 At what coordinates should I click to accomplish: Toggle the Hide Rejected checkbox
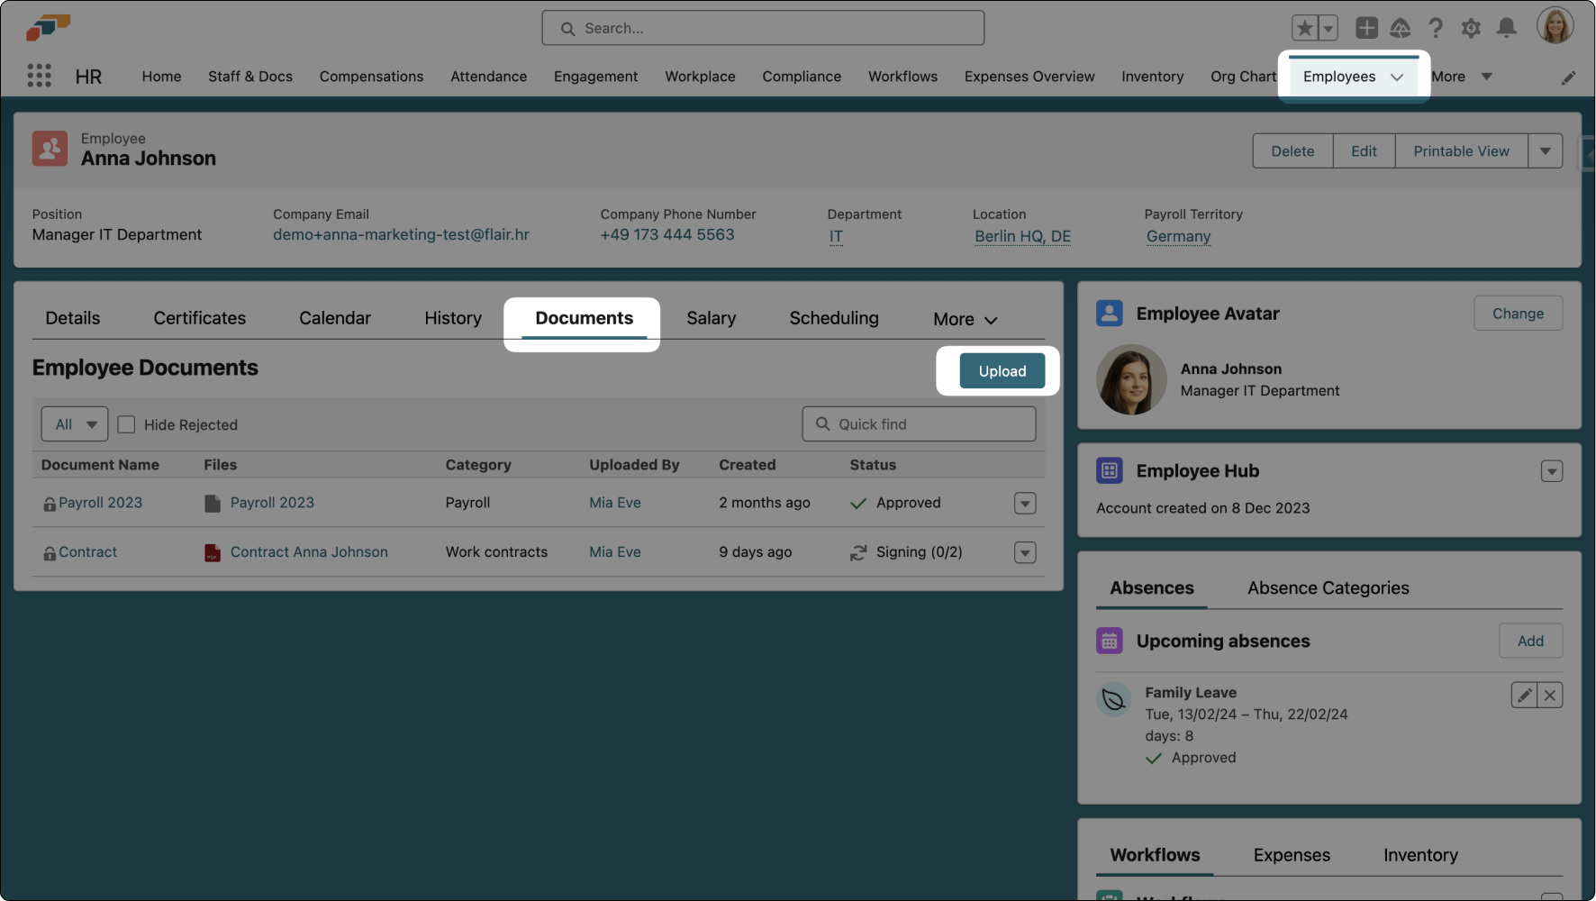127,424
